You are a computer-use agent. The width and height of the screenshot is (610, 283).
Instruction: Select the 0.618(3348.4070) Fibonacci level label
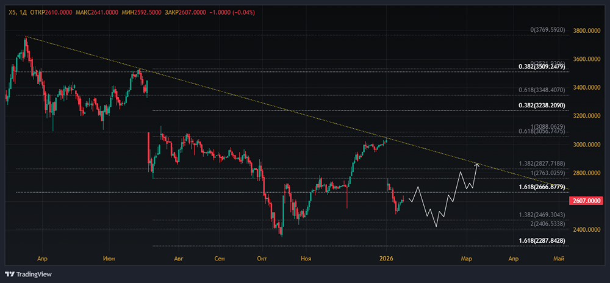click(542, 90)
